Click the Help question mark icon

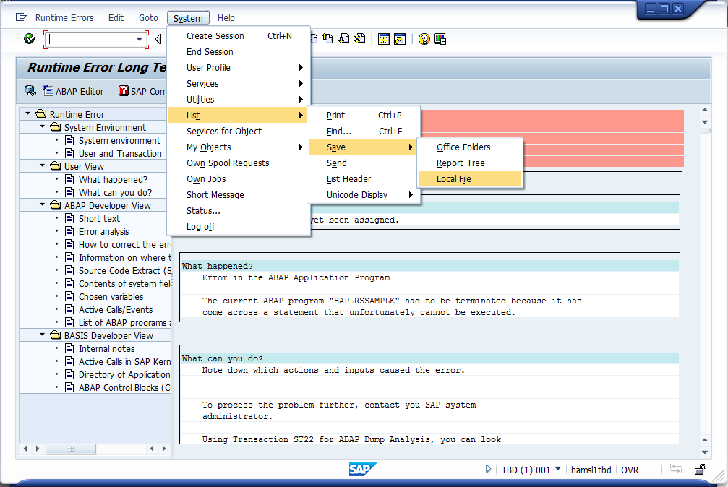pyautogui.click(x=424, y=39)
